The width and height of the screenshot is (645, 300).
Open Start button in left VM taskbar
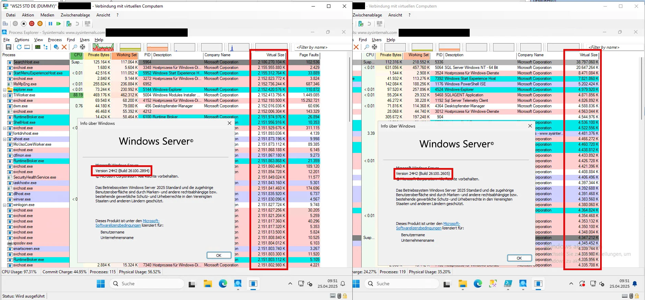(x=101, y=284)
